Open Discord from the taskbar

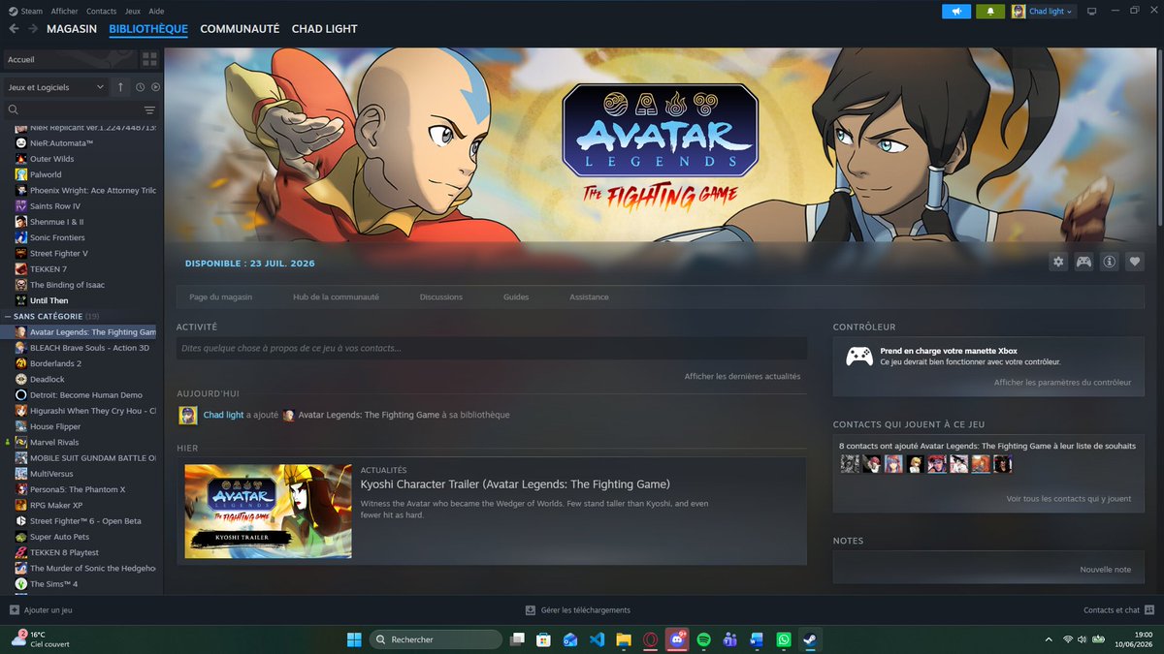(x=677, y=639)
